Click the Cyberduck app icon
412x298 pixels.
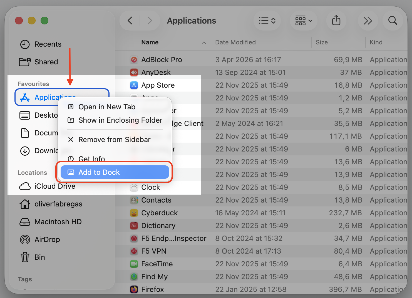134,213
